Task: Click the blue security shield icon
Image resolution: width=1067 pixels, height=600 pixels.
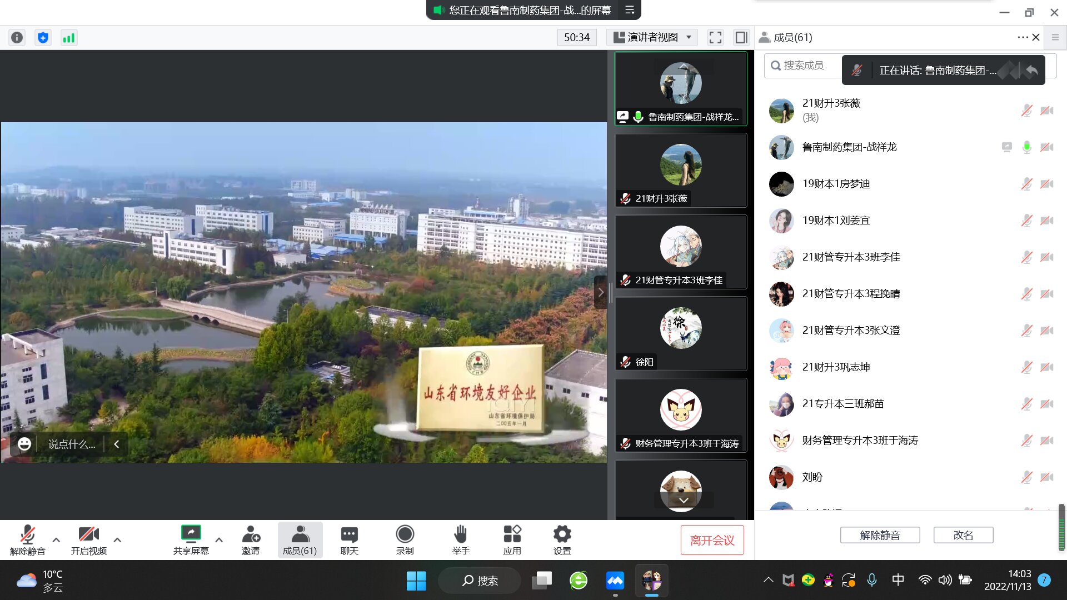Action: coord(43,37)
